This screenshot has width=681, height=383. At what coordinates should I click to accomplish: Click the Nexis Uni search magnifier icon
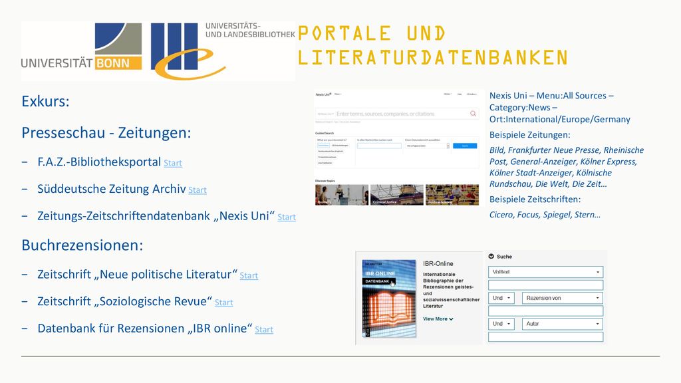(473, 114)
